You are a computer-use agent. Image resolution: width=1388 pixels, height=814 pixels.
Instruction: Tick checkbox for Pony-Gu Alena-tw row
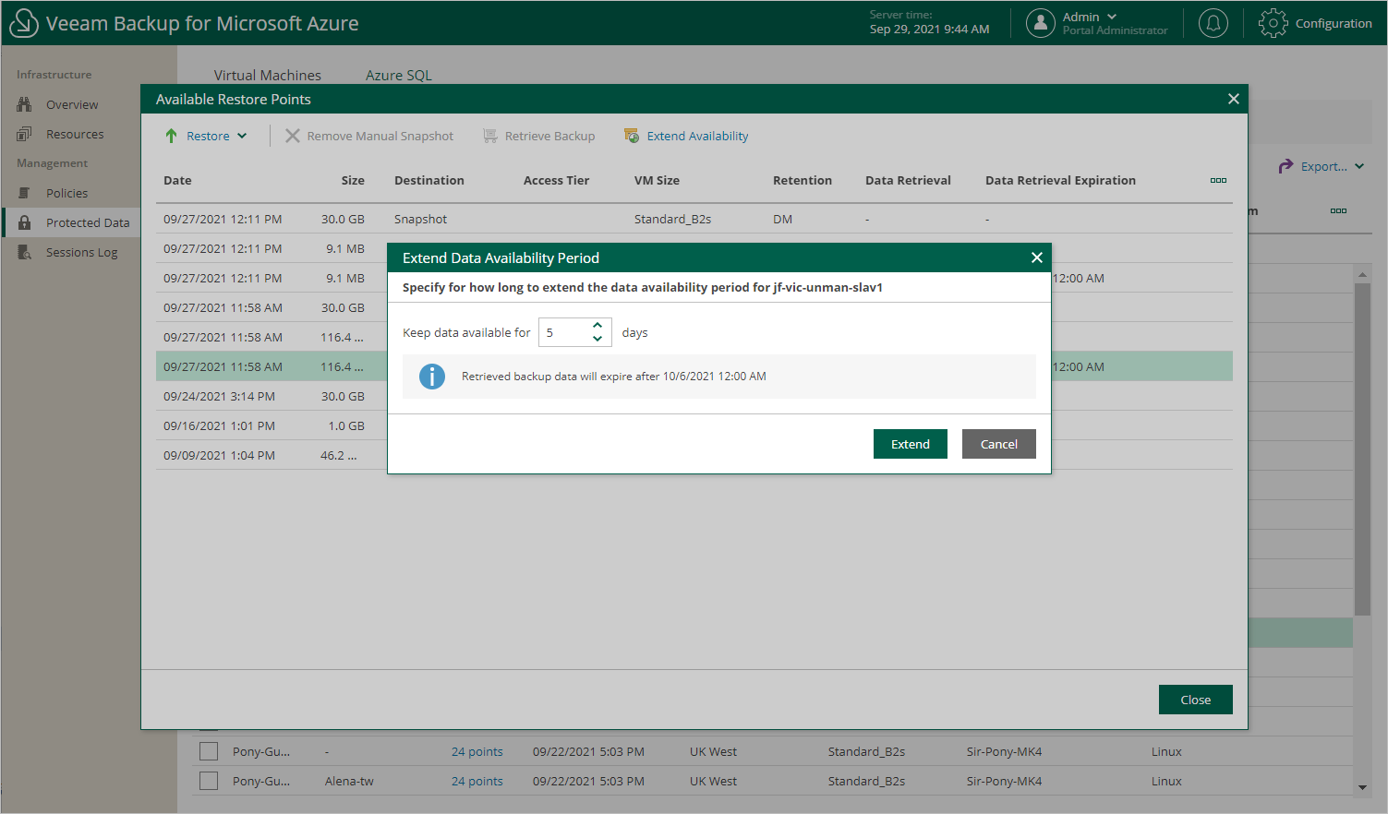tap(209, 781)
